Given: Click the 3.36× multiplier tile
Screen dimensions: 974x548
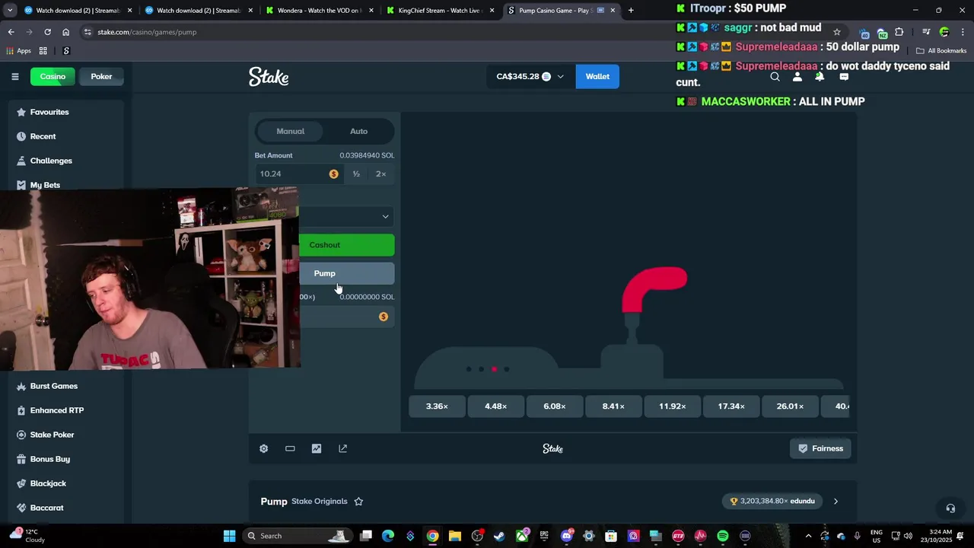Looking at the screenshot, I should click(437, 406).
